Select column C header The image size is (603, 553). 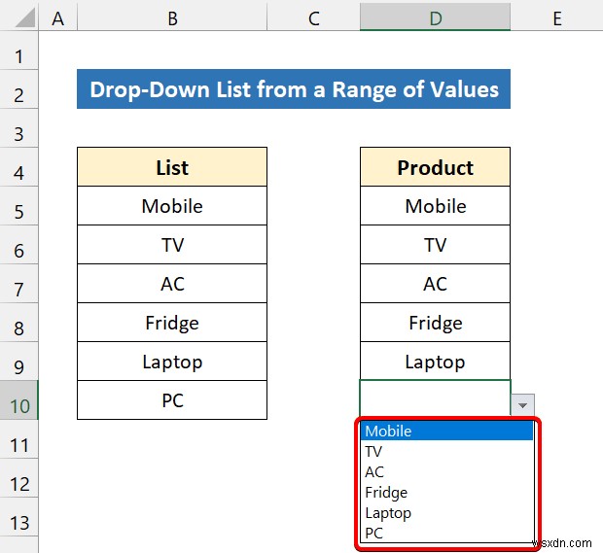coord(313,18)
